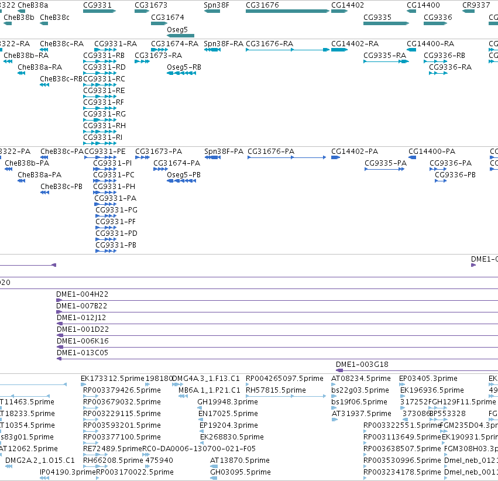The width and height of the screenshot is (498, 481).
Task: Open protein CG9335-PA
Action: point(386,163)
